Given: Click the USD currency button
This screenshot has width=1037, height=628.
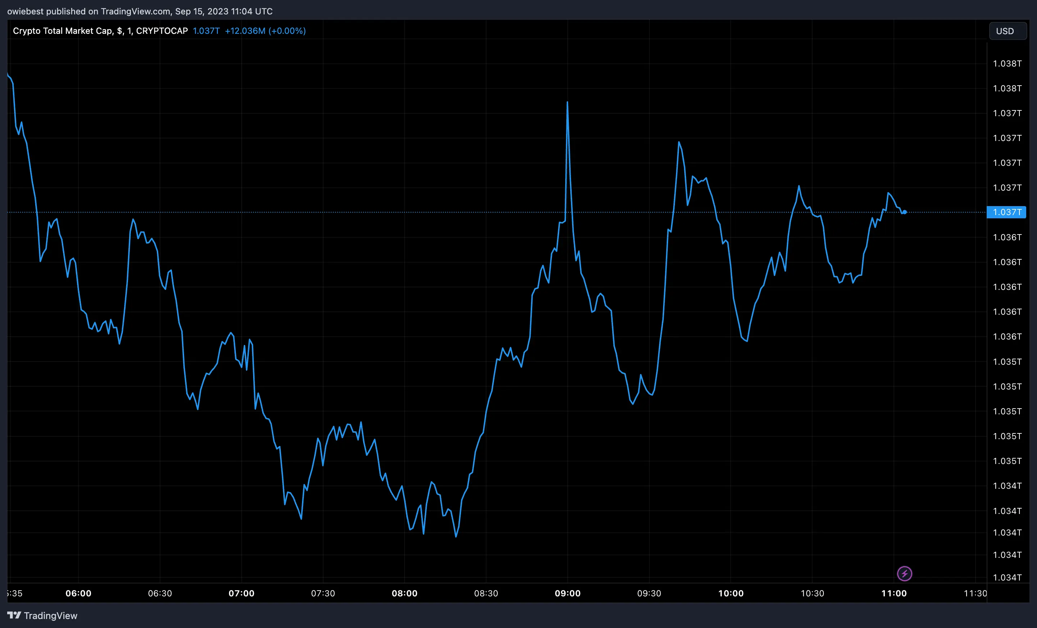Looking at the screenshot, I should [1008, 31].
